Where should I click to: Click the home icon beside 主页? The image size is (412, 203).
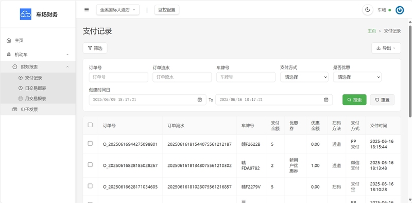coord(9,40)
